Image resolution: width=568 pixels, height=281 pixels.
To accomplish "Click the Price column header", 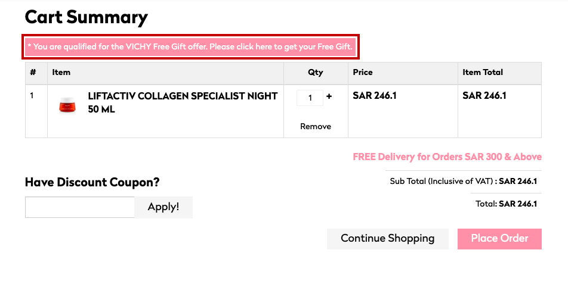I will click(x=363, y=72).
